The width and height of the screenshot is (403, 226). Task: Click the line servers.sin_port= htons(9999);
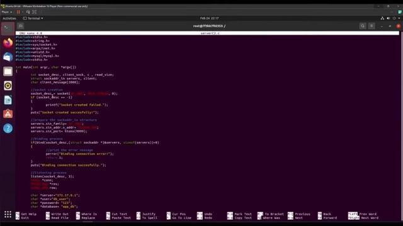tap(59, 131)
